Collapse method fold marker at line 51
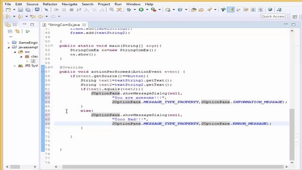The image size is (302, 170). 52,45
